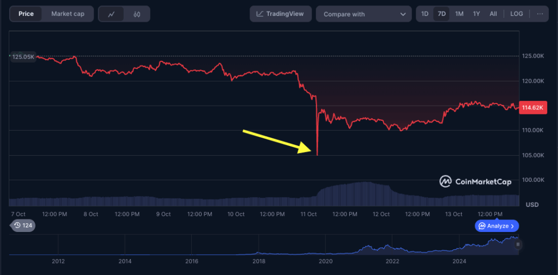558x275 pixels.
Task: Open the 124 history events badge
Action: coord(23,225)
